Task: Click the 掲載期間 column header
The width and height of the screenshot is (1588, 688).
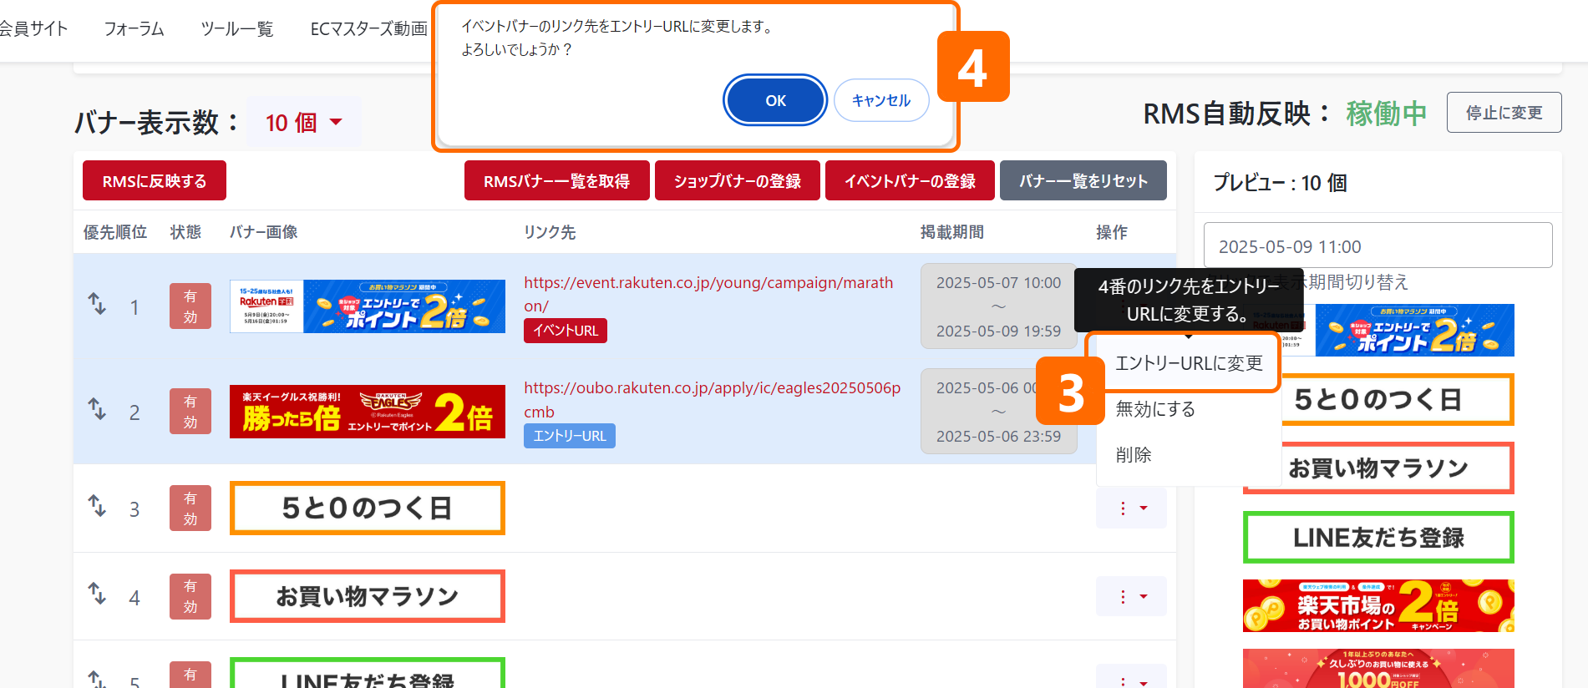Action: point(952,232)
